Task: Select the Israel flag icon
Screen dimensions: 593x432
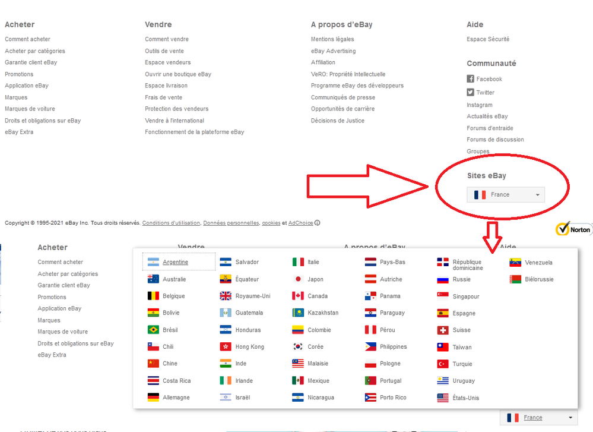Action: tap(226, 397)
